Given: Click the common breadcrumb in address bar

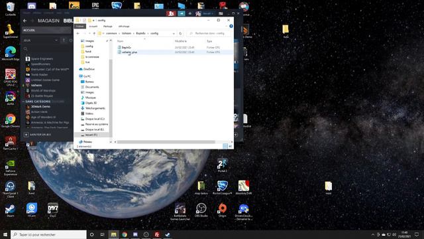Looking at the screenshot, I should [x=111, y=33].
